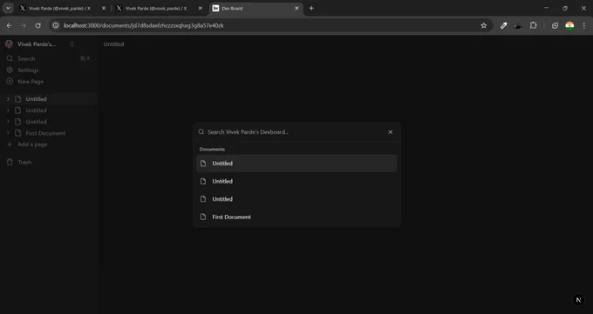Viewport: 593px width, 314px height.
Task: Click the page icon of the highlighted Untitled result
Action: click(203, 164)
